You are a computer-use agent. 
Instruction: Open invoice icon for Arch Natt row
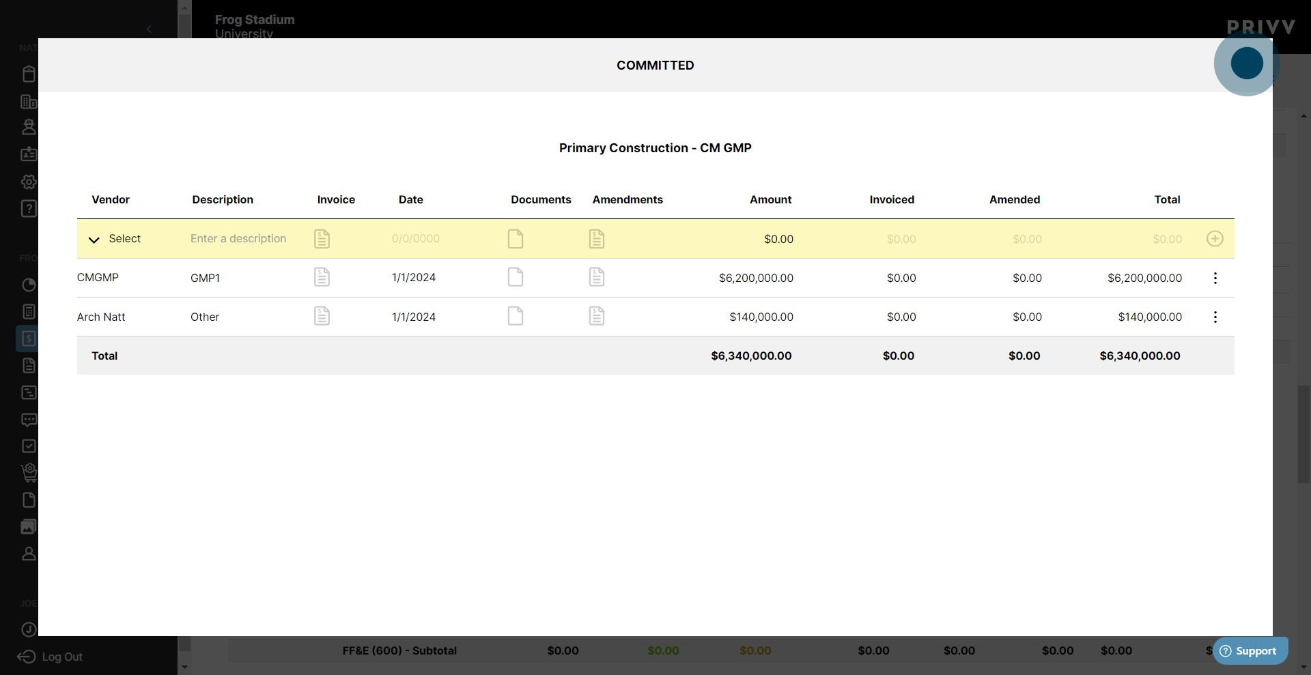coord(322,316)
